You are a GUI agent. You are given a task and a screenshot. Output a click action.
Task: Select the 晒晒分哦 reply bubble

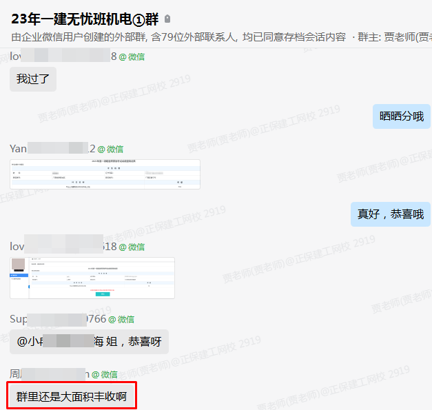(401, 116)
